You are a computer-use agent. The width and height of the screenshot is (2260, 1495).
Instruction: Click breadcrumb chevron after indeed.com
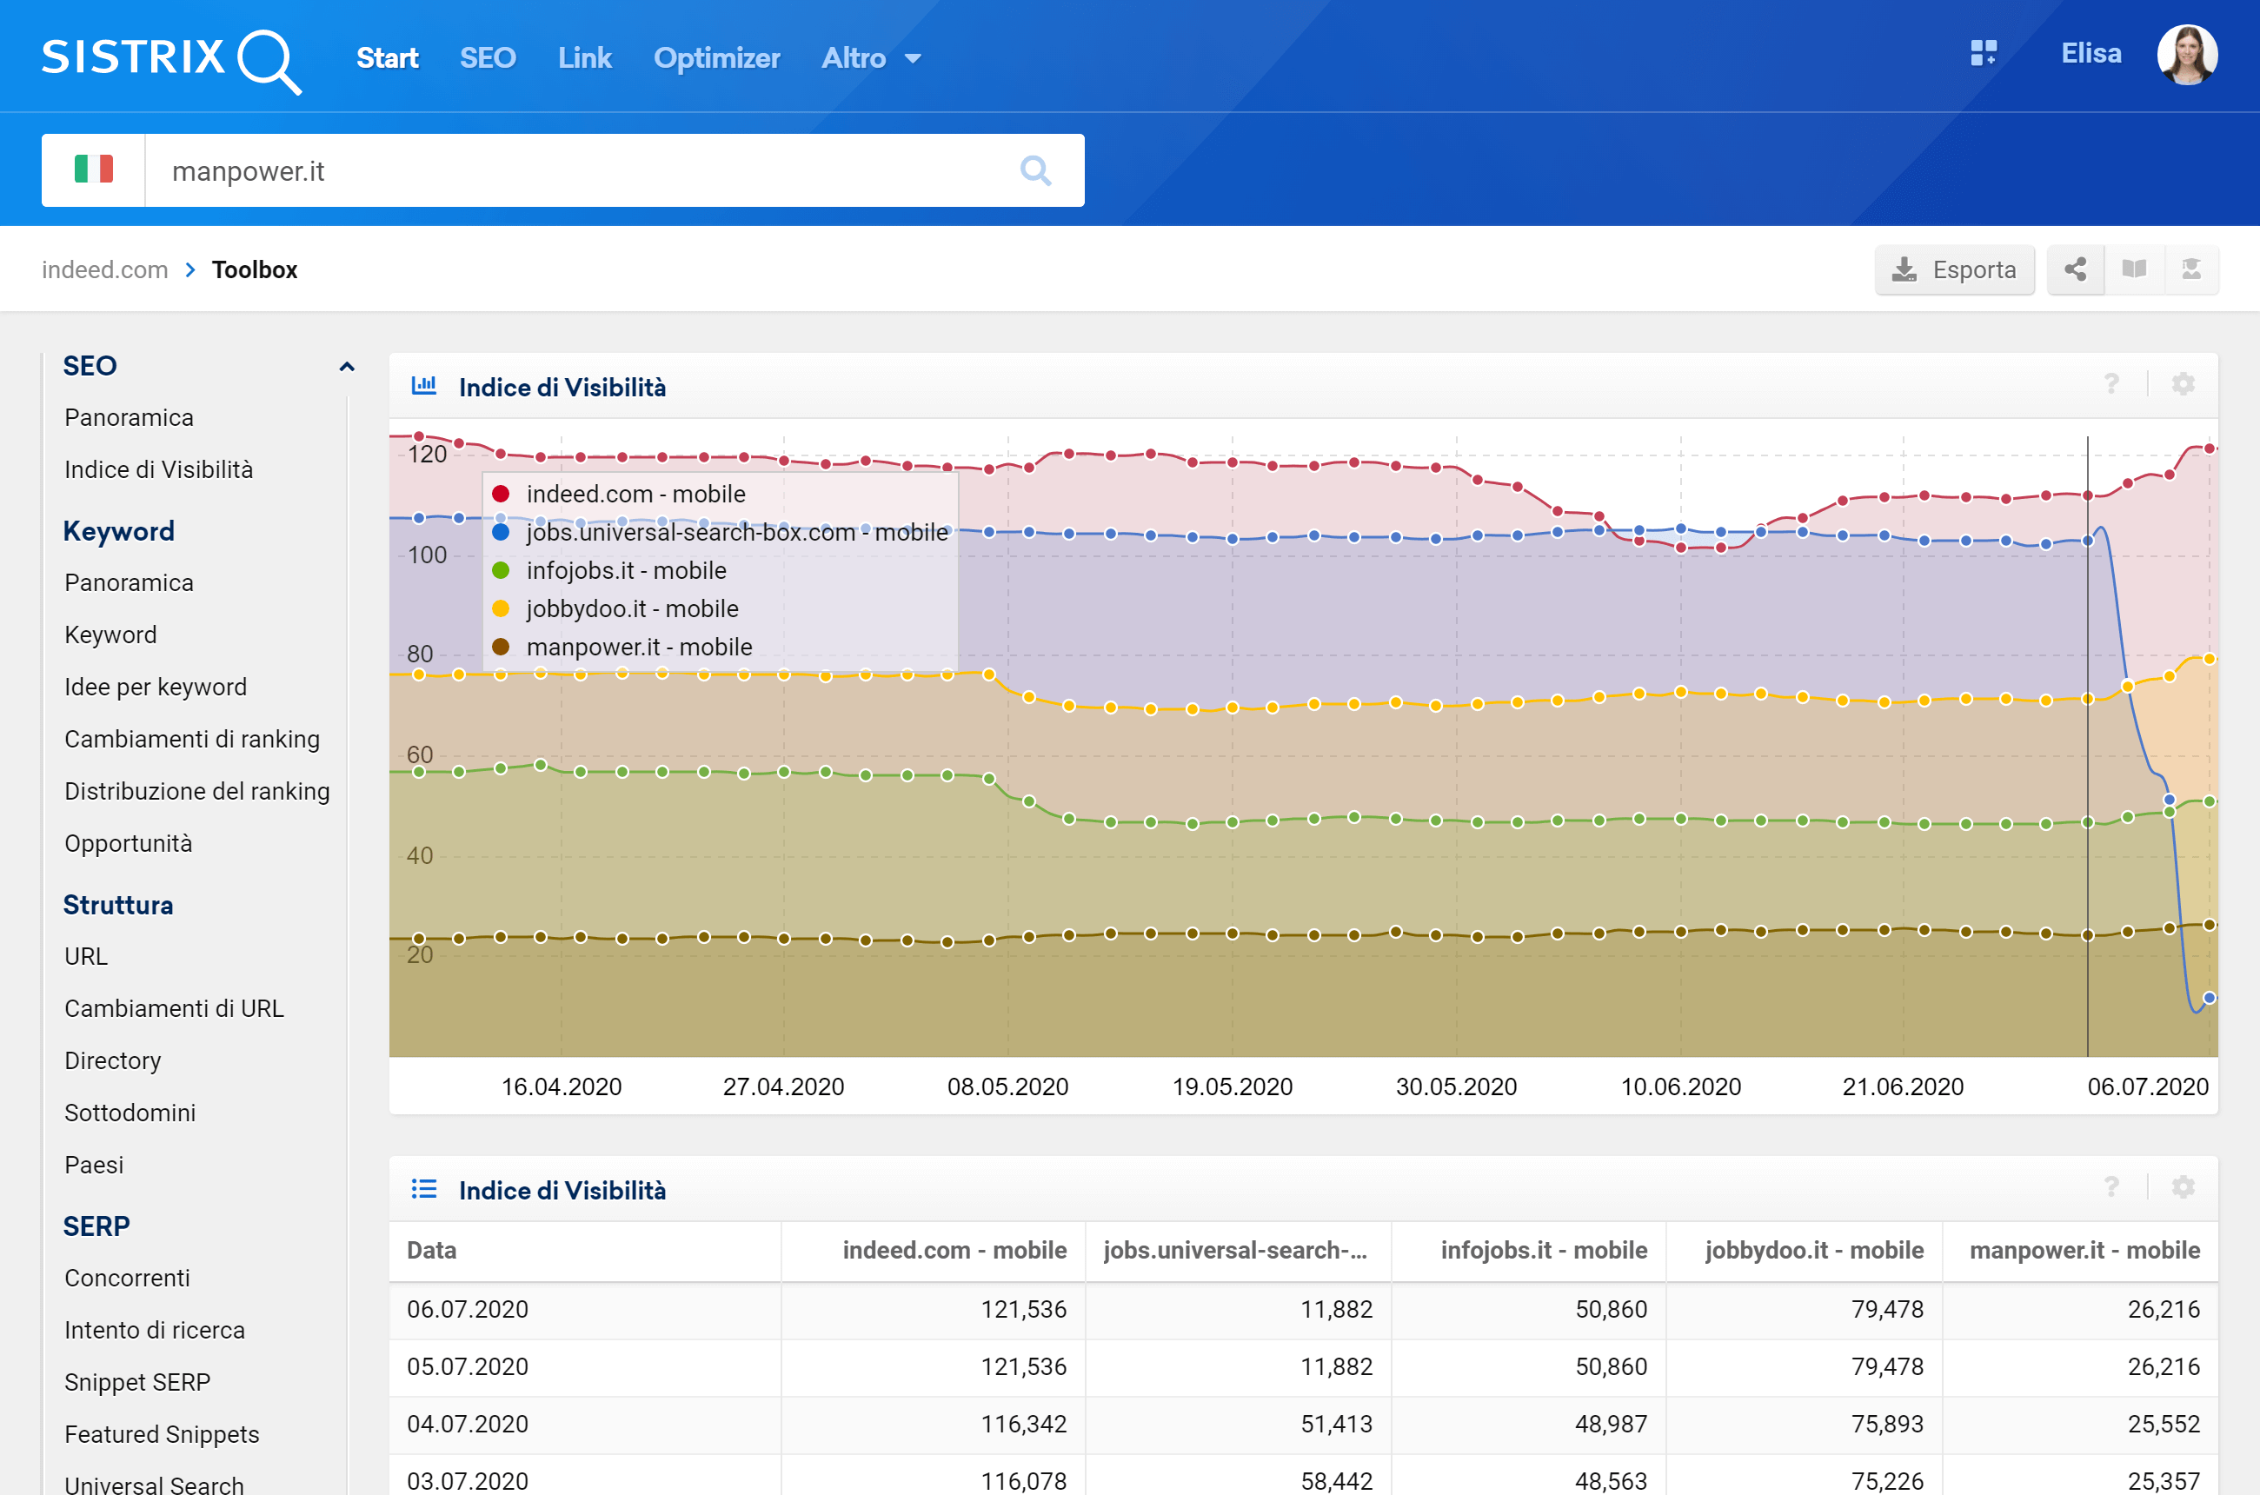click(x=190, y=269)
